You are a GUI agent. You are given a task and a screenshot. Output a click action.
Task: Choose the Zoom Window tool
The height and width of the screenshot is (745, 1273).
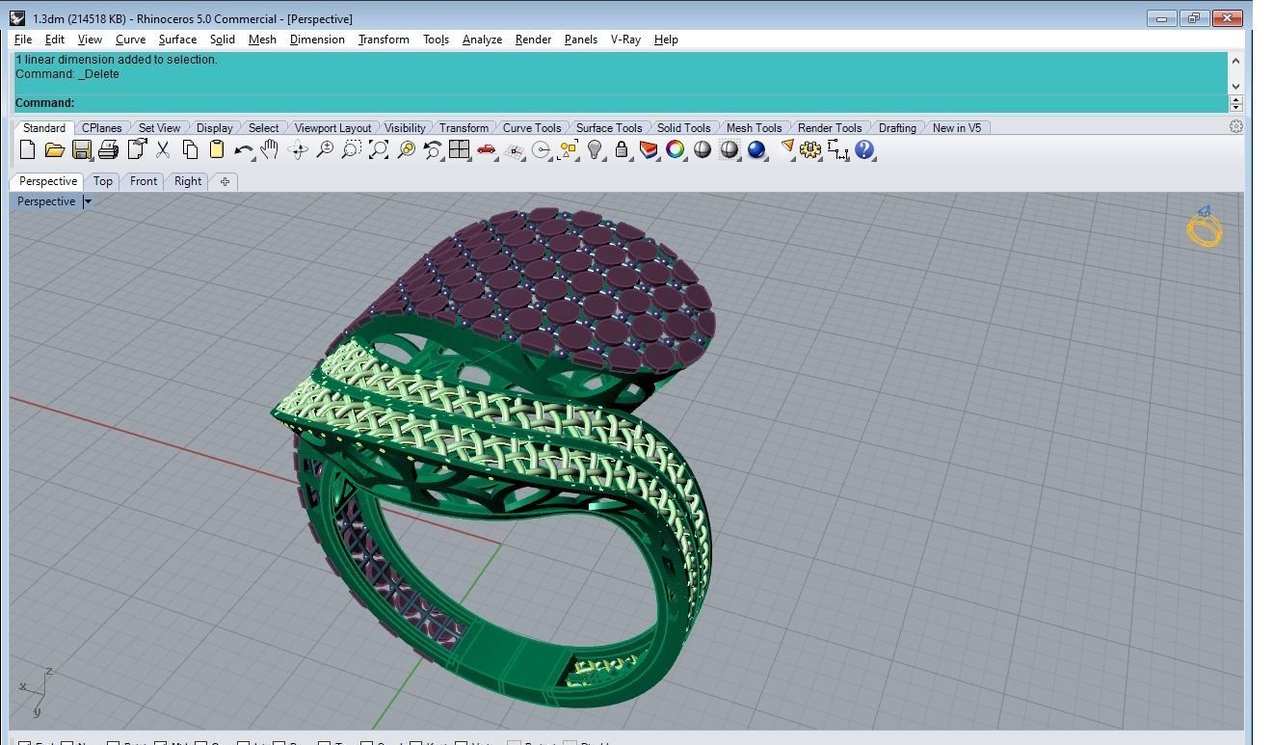[352, 149]
